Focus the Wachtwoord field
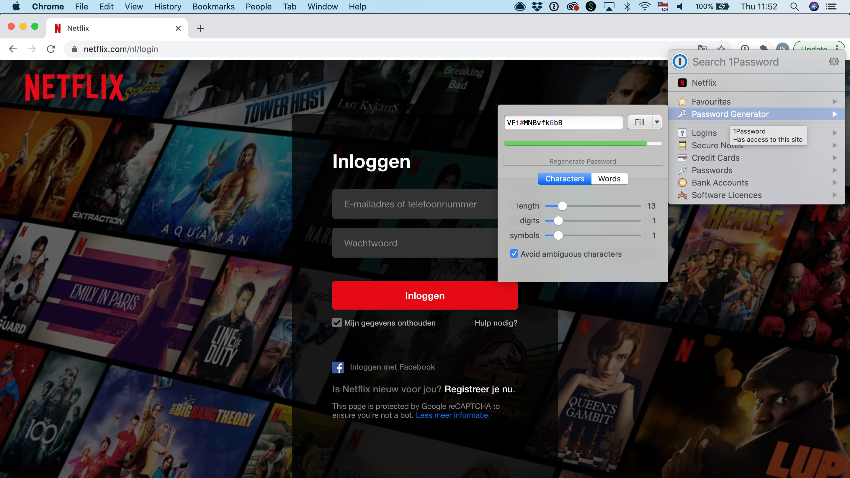The image size is (850, 478). click(415, 243)
